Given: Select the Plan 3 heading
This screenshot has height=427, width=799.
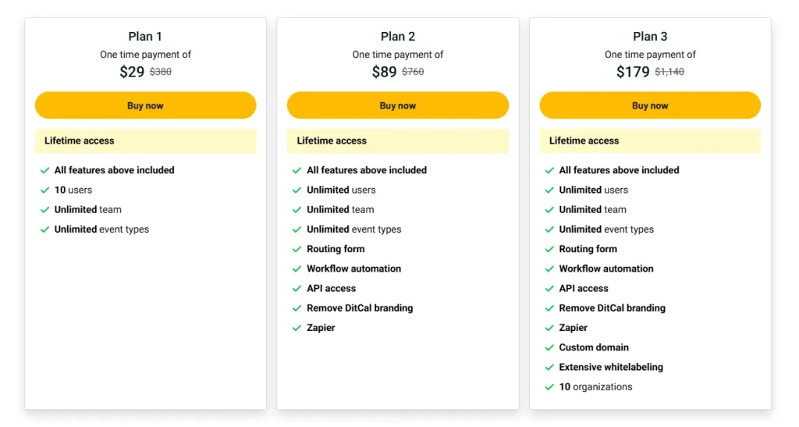Looking at the screenshot, I should (650, 37).
